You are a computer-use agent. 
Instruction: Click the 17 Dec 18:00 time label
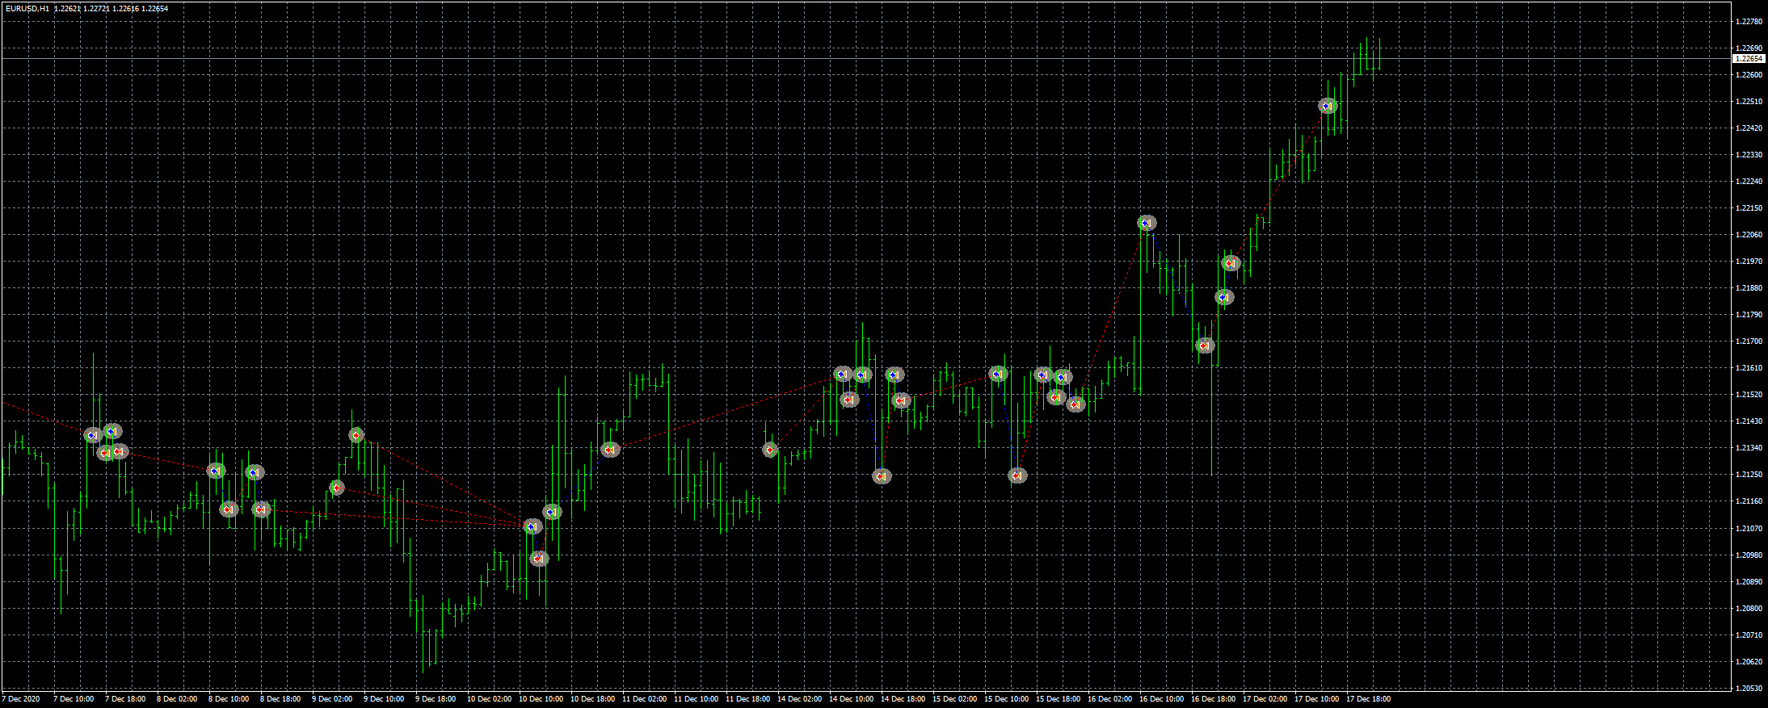pyautogui.click(x=1368, y=699)
